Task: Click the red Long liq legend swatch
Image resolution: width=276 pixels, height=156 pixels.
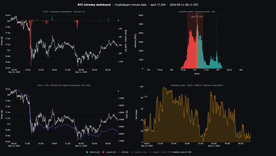Action: click(x=103, y=152)
